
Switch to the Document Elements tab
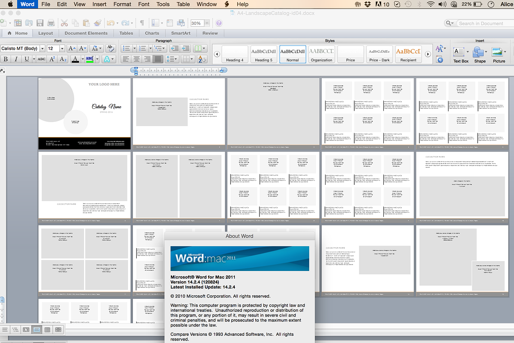pyautogui.click(x=86, y=33)
